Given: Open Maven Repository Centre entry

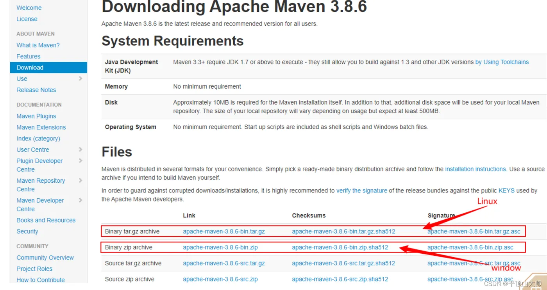Looking at the screenshot, I should (x=41, y=185).
